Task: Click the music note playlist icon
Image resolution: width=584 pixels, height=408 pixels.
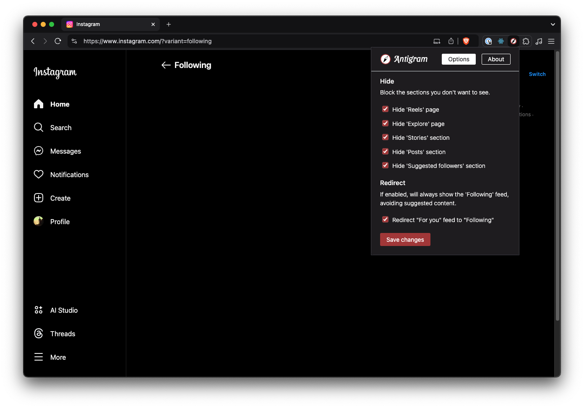Action: click(539, 41)
